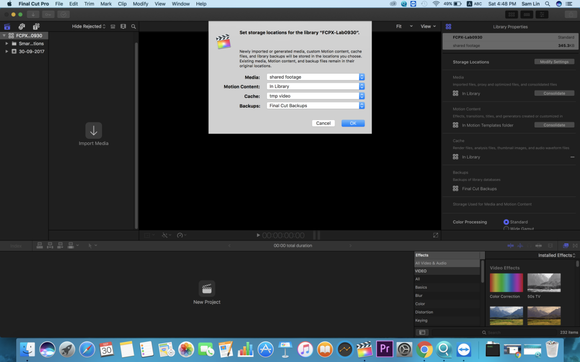
Task: Toggle the Transitions browser icon
Action: click(x=575, y=245)
